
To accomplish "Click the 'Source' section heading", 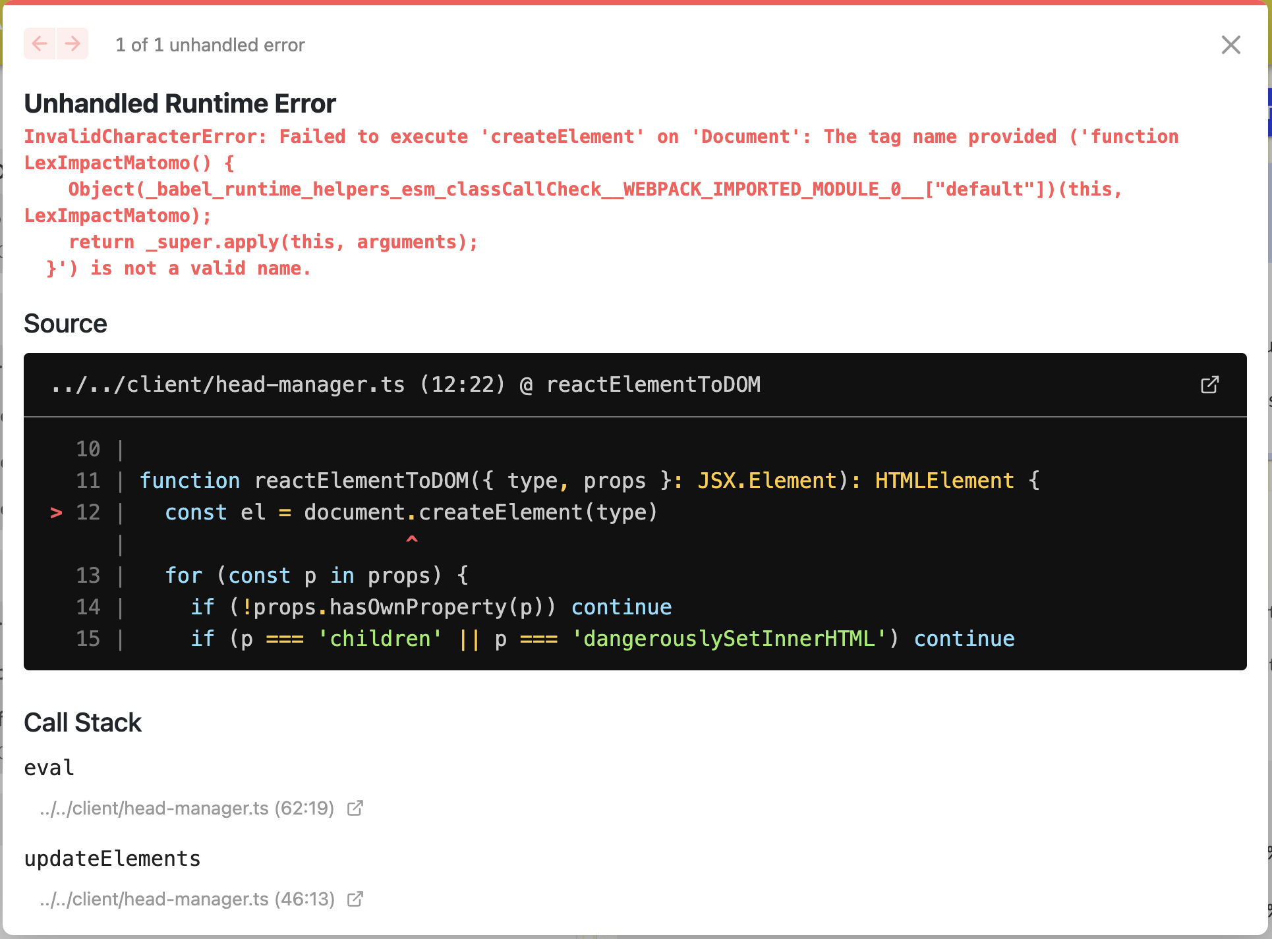I will 65,324.
